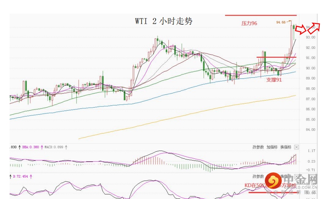Click 加指标 in the MACD panel
The image size is (323, 199).
tap(272, 147)
